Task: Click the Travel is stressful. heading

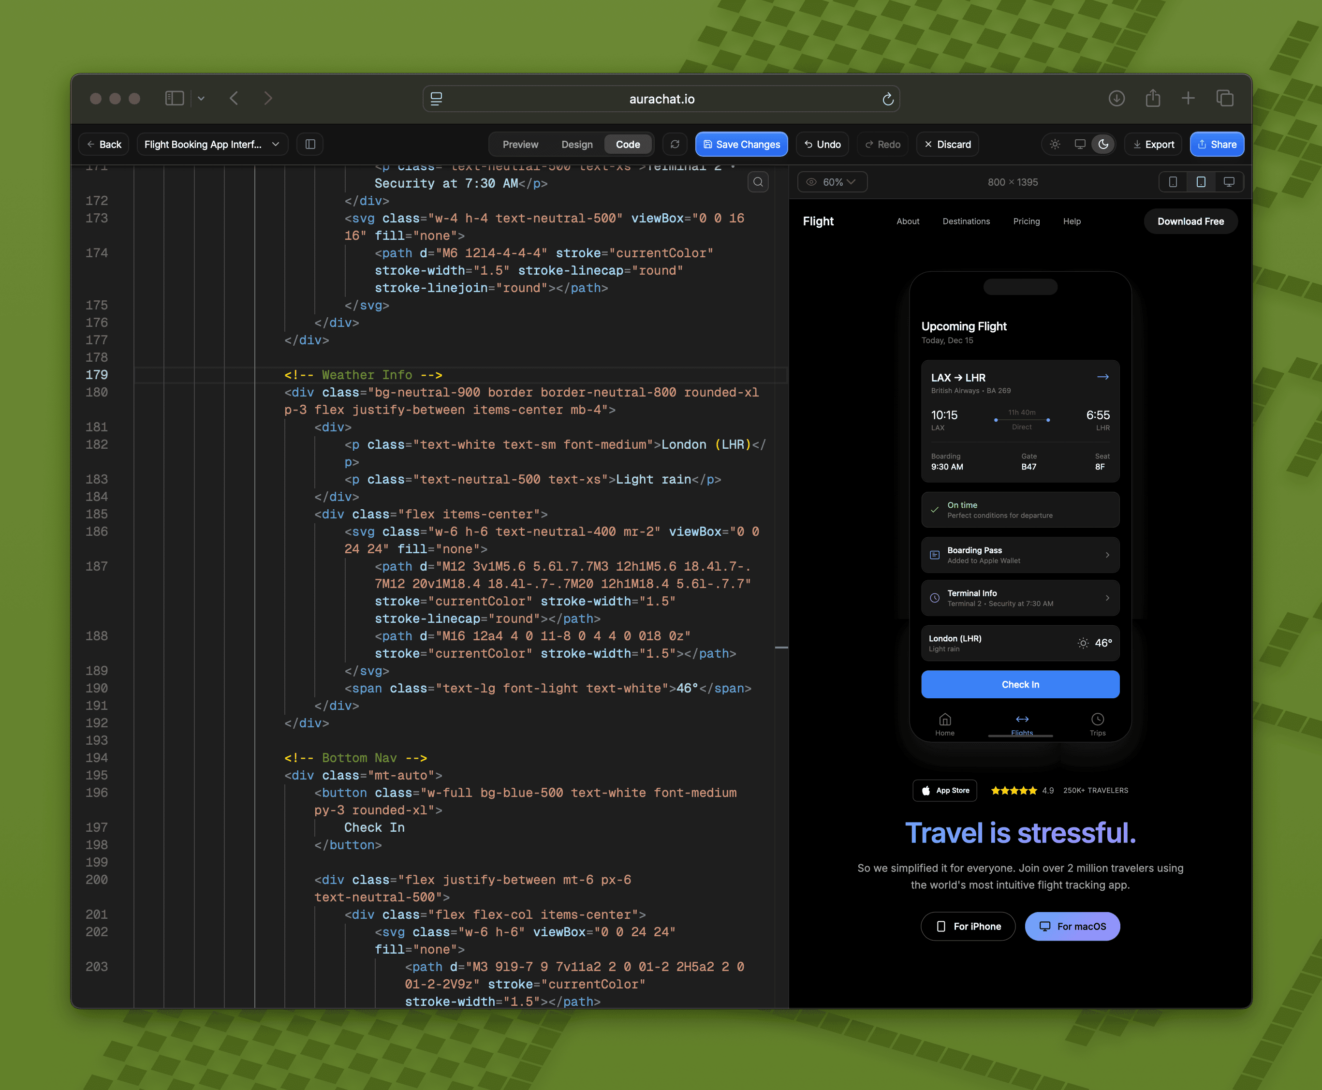Action: pyautogui.click(x=1020, y=833)
